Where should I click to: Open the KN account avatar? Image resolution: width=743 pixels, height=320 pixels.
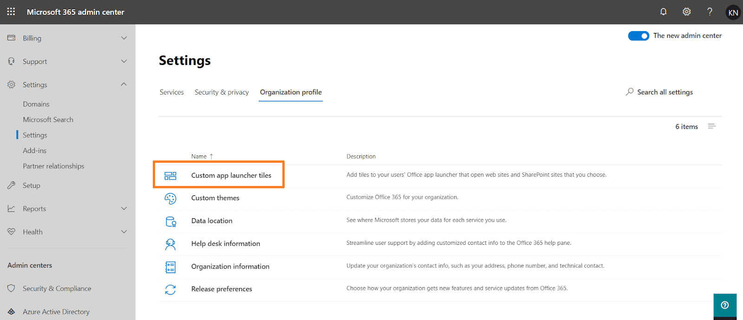click(x=733, y=13)
